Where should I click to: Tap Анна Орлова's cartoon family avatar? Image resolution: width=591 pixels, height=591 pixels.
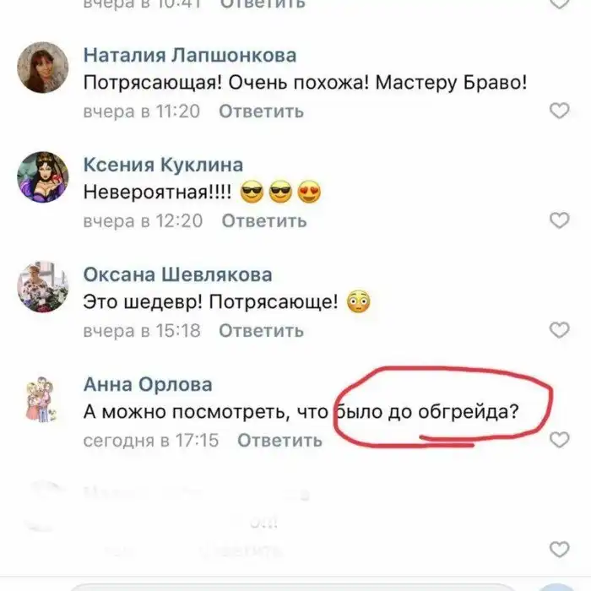pyautogui.click(x=41, y=399)
